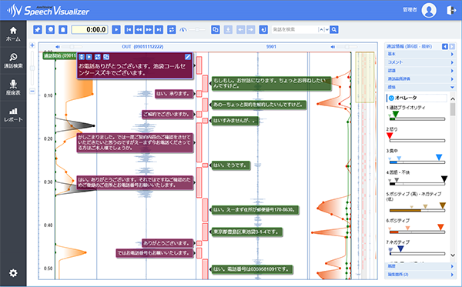Select the オペレータ emotion tab
Screen dimensions: 462x287
coord(417,98)
